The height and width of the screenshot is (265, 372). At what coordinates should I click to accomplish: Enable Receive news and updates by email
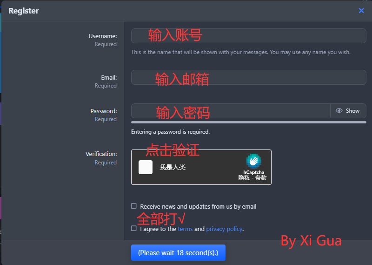(134, 206)
